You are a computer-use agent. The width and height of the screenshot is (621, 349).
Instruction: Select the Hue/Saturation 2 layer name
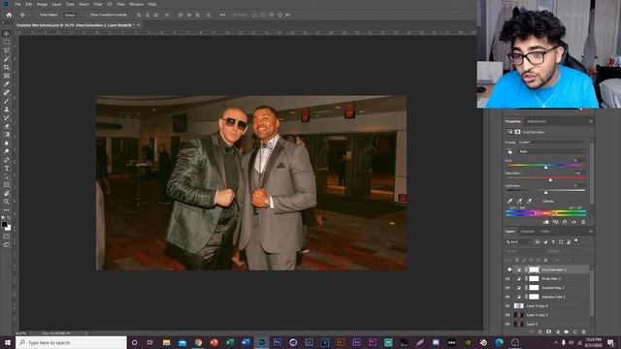coord(554,270)
